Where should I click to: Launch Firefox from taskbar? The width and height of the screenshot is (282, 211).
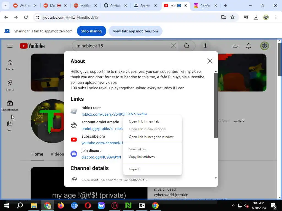tap(61, 206)
